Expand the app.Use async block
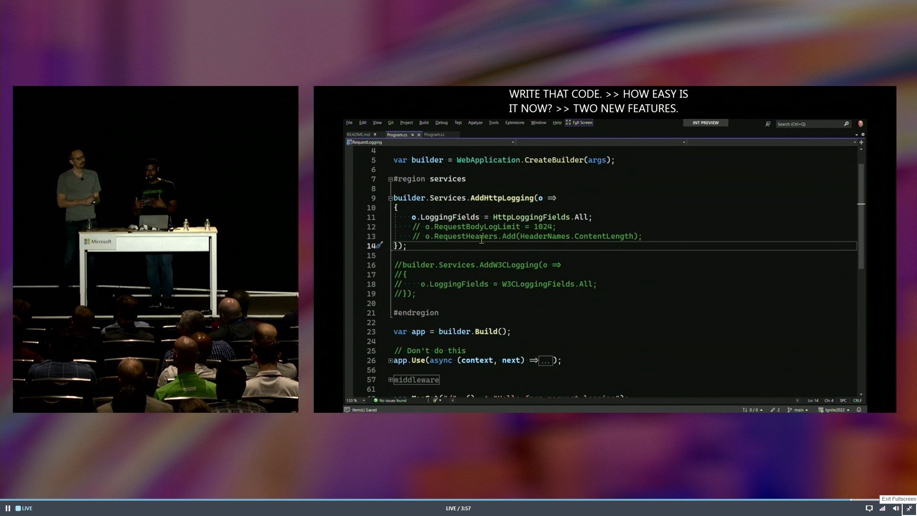The width and height of the screenshot is (917, 516). (x=390, y=361)
